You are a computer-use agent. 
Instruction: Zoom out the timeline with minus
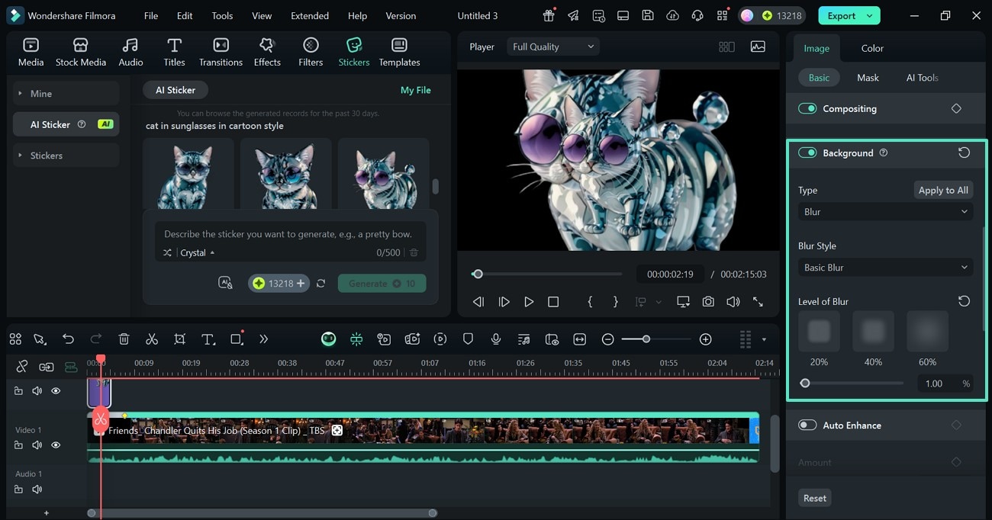point(608,339)
